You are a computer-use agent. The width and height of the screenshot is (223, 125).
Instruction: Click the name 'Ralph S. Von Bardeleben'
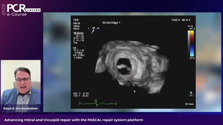[x=21, y=108]
